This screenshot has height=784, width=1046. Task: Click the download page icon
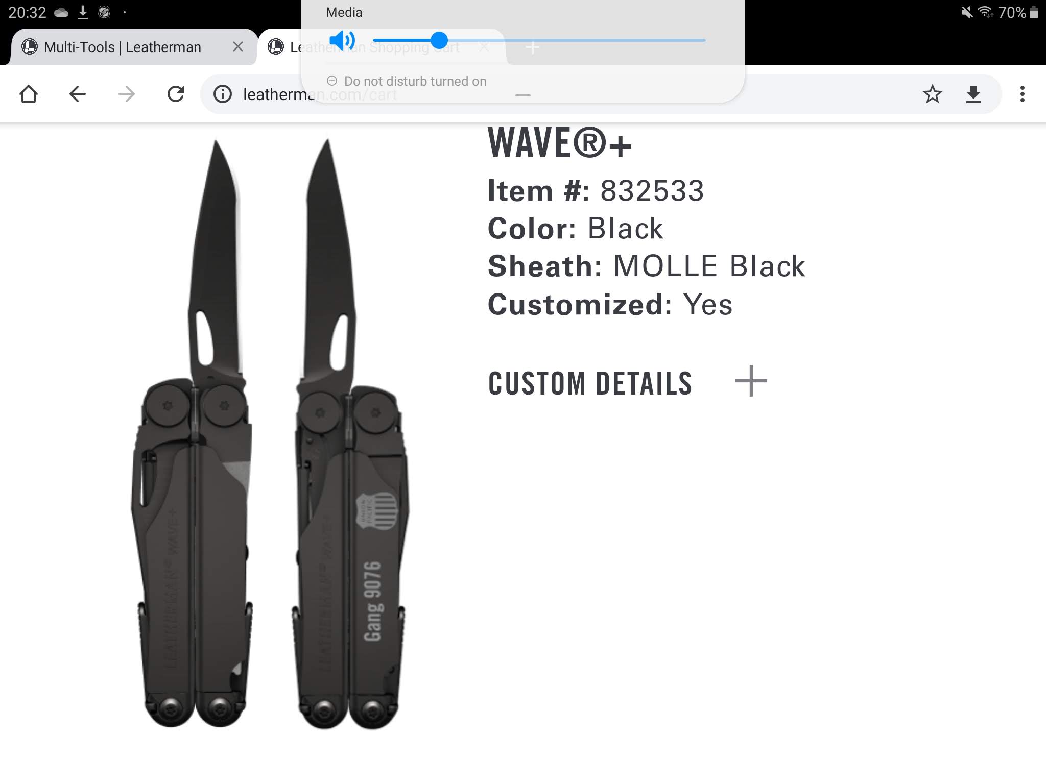coord(973,94)
